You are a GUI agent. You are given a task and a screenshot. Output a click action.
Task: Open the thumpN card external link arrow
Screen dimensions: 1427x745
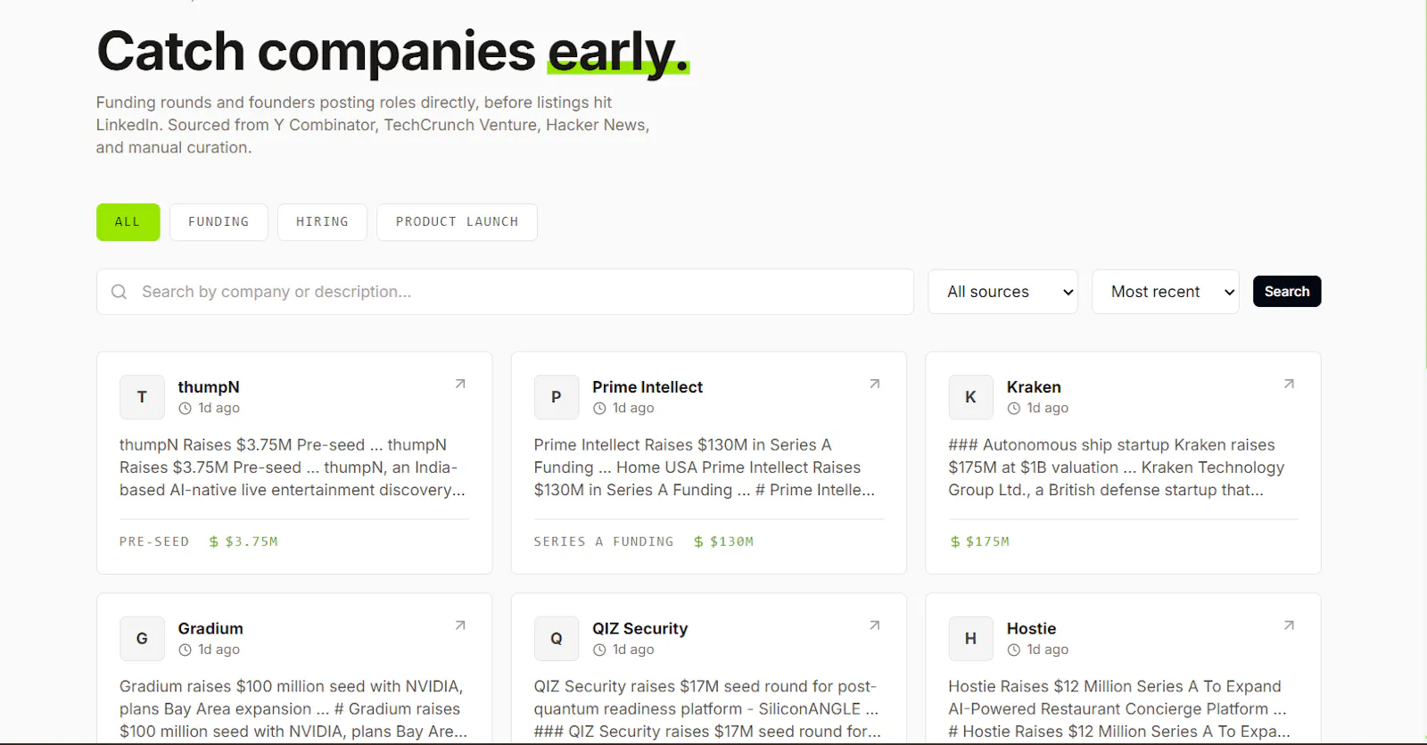click(460, 384)
